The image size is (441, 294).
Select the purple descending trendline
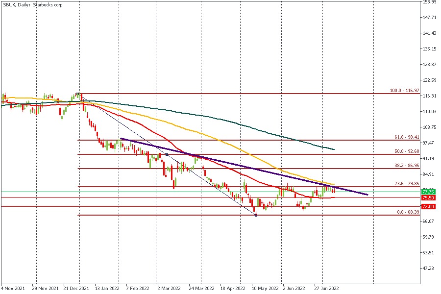point(245,167)
